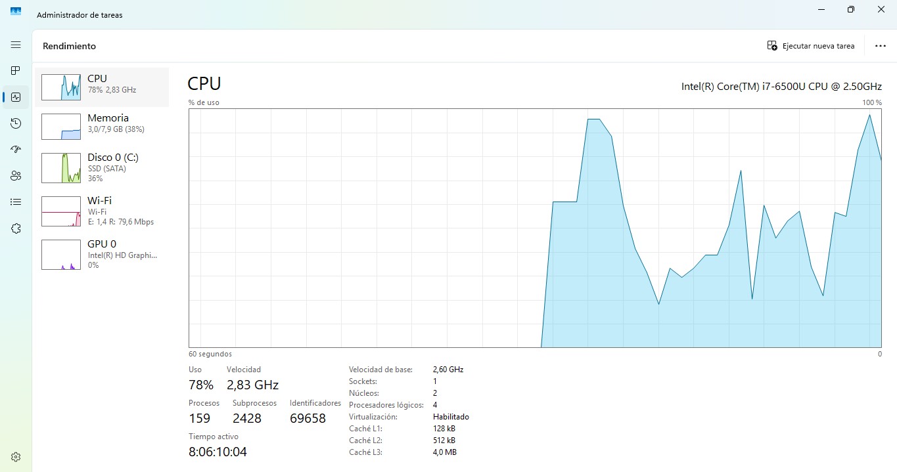Open the App history icon
Viewport: 897px width, 472px height.
click(x=16, y=123)
